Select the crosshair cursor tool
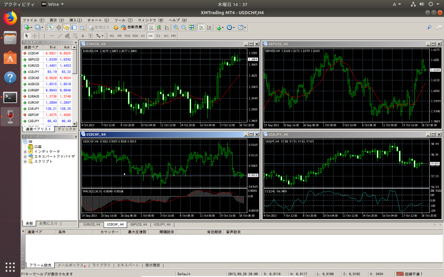444x277 pixels. click(35, 36)
